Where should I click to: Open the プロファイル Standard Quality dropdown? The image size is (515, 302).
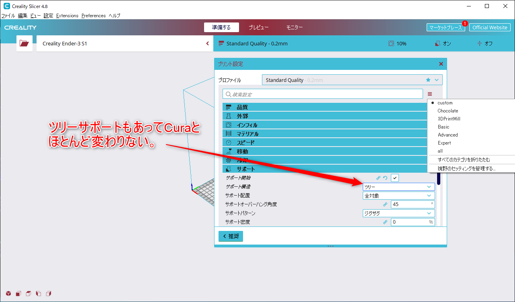352,80
